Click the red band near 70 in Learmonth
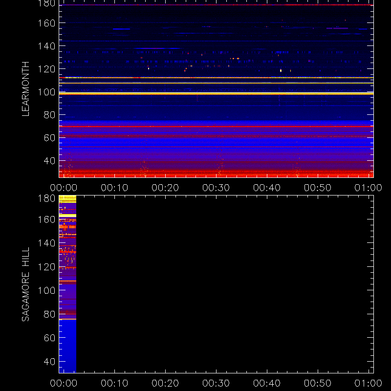Image resolution: width=391 pixels, height=391 pixels. [216, 127]
